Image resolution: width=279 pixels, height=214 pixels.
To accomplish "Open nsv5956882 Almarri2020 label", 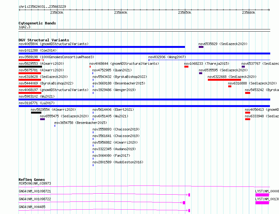I will coord(115,142).
